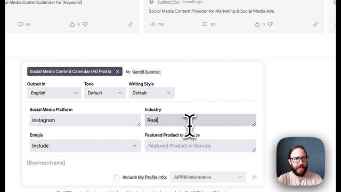Click the comments icon showing 101
Viewport: 341px width, 192px height.
pyautogui.click(x=205, y=24)
